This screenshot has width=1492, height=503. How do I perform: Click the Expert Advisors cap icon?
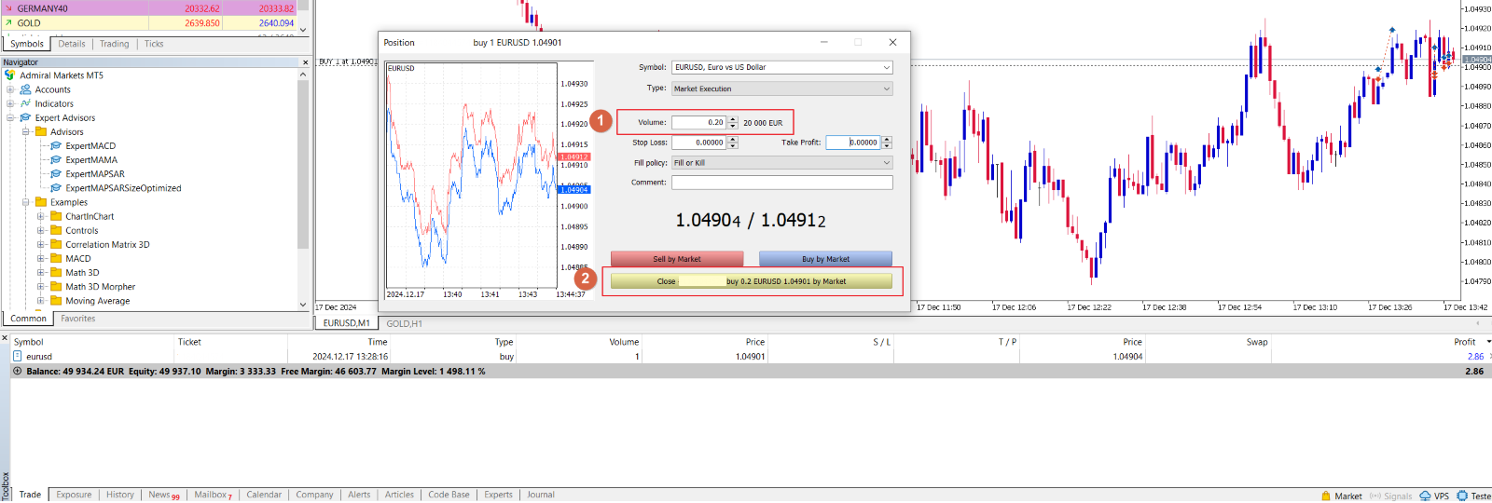tap(25, 117)
